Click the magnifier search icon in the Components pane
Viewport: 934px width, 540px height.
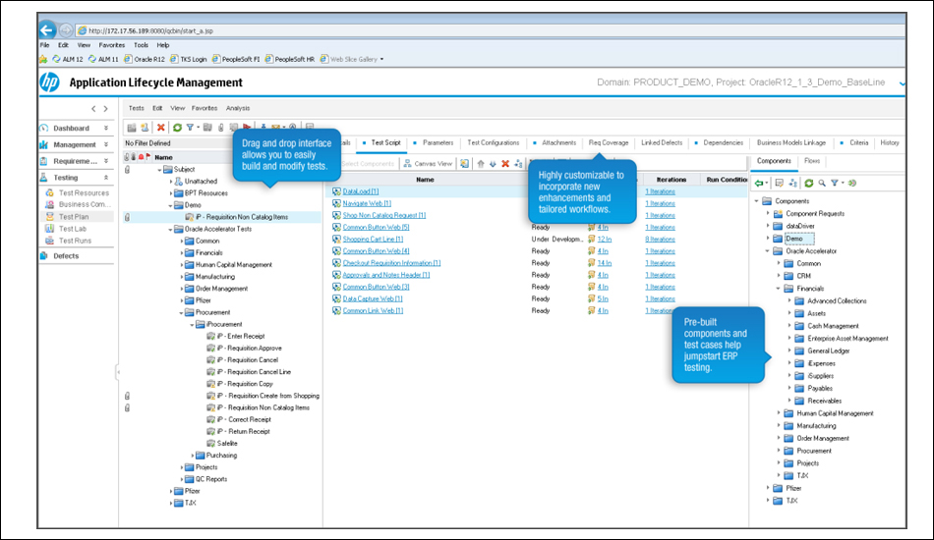click(822, 184)
